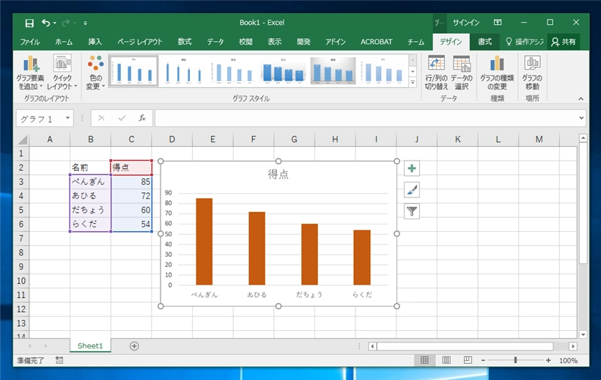The width and height of the screenshot is (601, 380).
Task: Select cell containing あひる
Action: coord(90,196)
